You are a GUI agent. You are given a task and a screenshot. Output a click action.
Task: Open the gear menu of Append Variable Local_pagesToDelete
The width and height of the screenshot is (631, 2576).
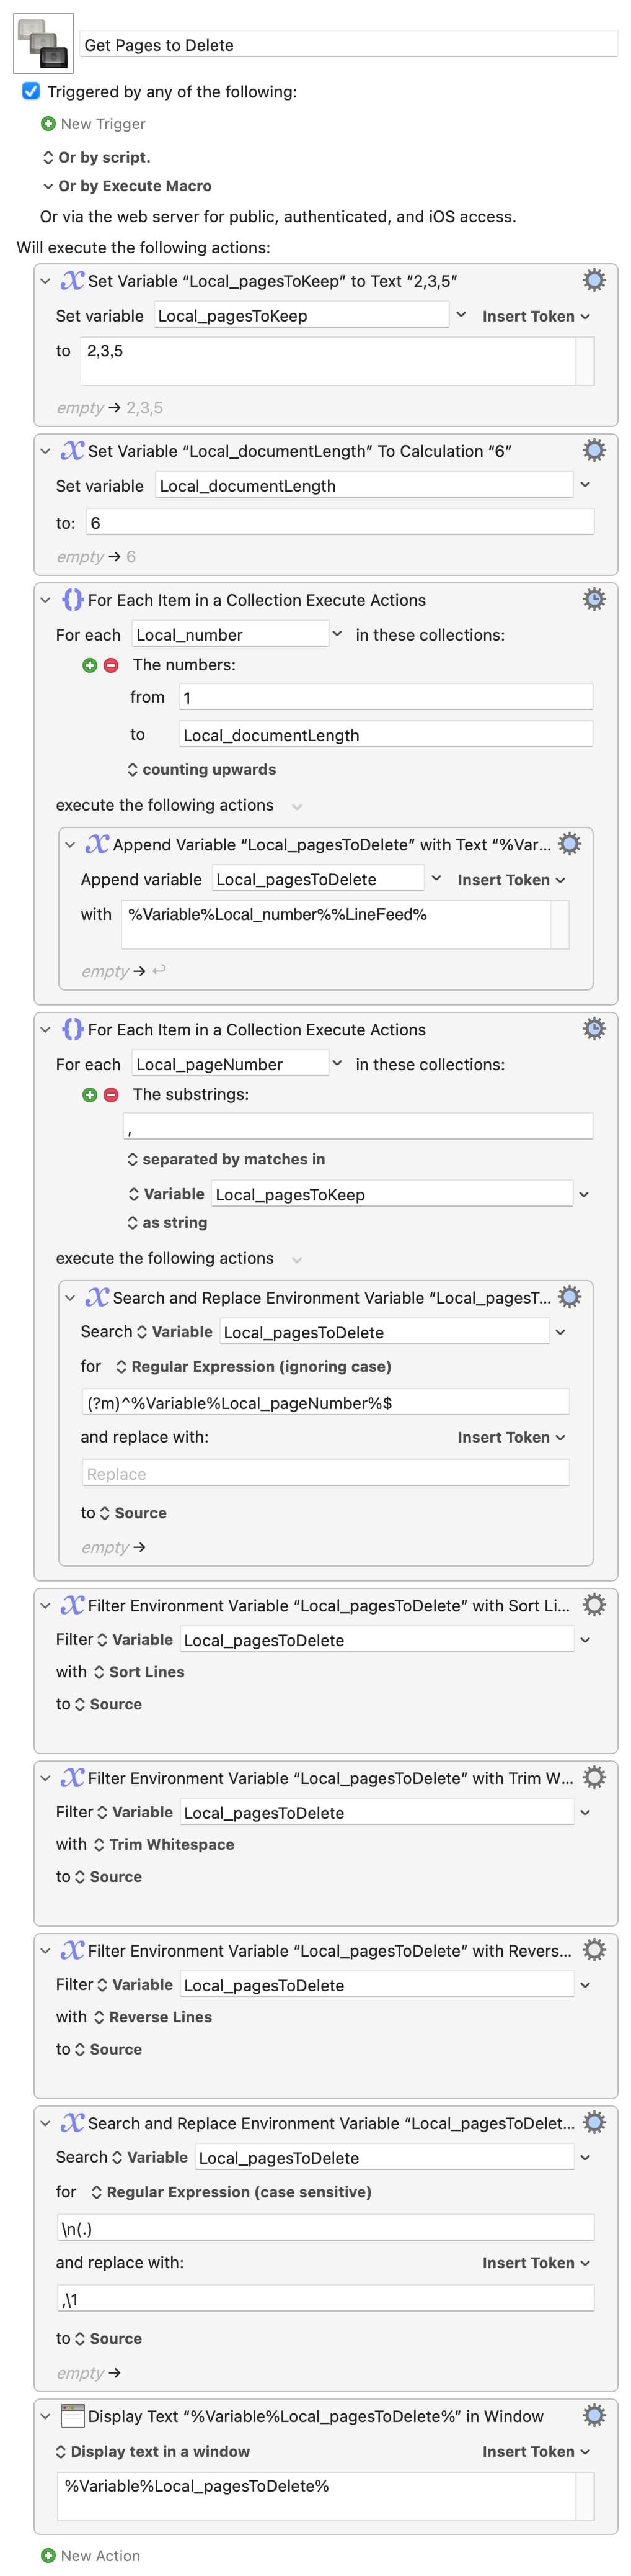click(x=569, y=844)
